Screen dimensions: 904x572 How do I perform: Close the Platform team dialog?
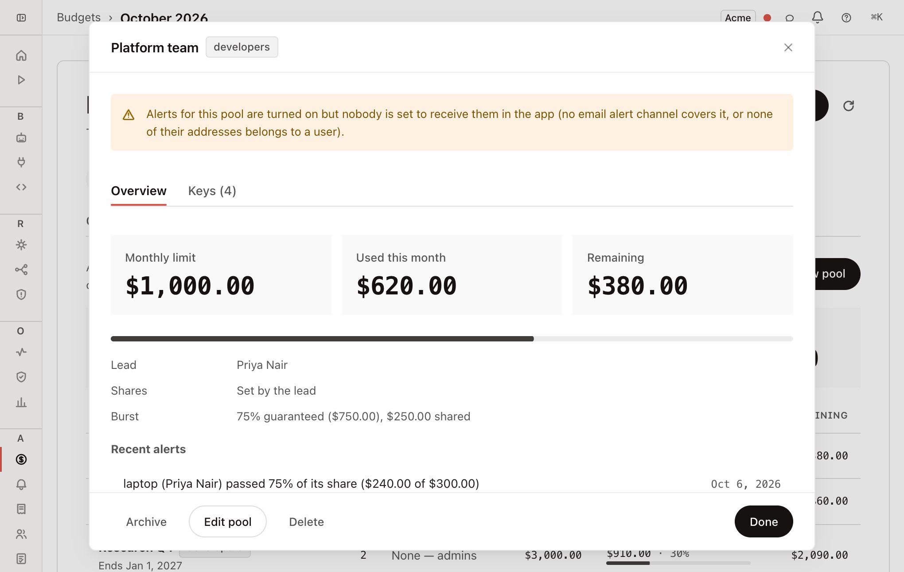pyautogui.click(x=788, y=47)
